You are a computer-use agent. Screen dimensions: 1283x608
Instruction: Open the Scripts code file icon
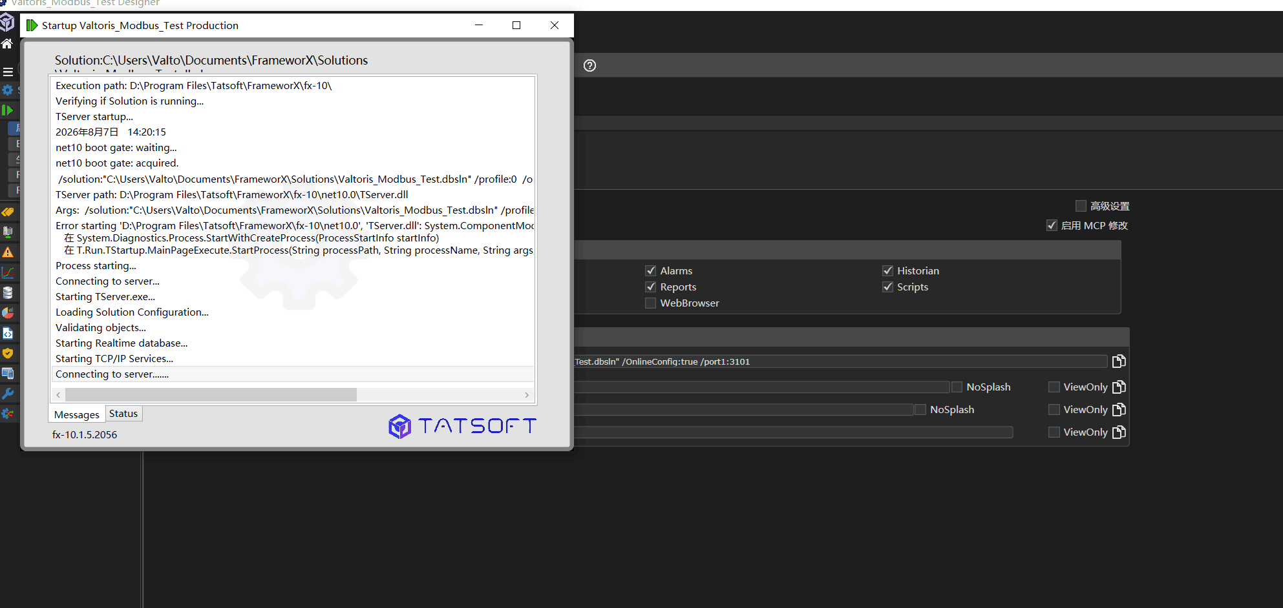coord(8,333)
